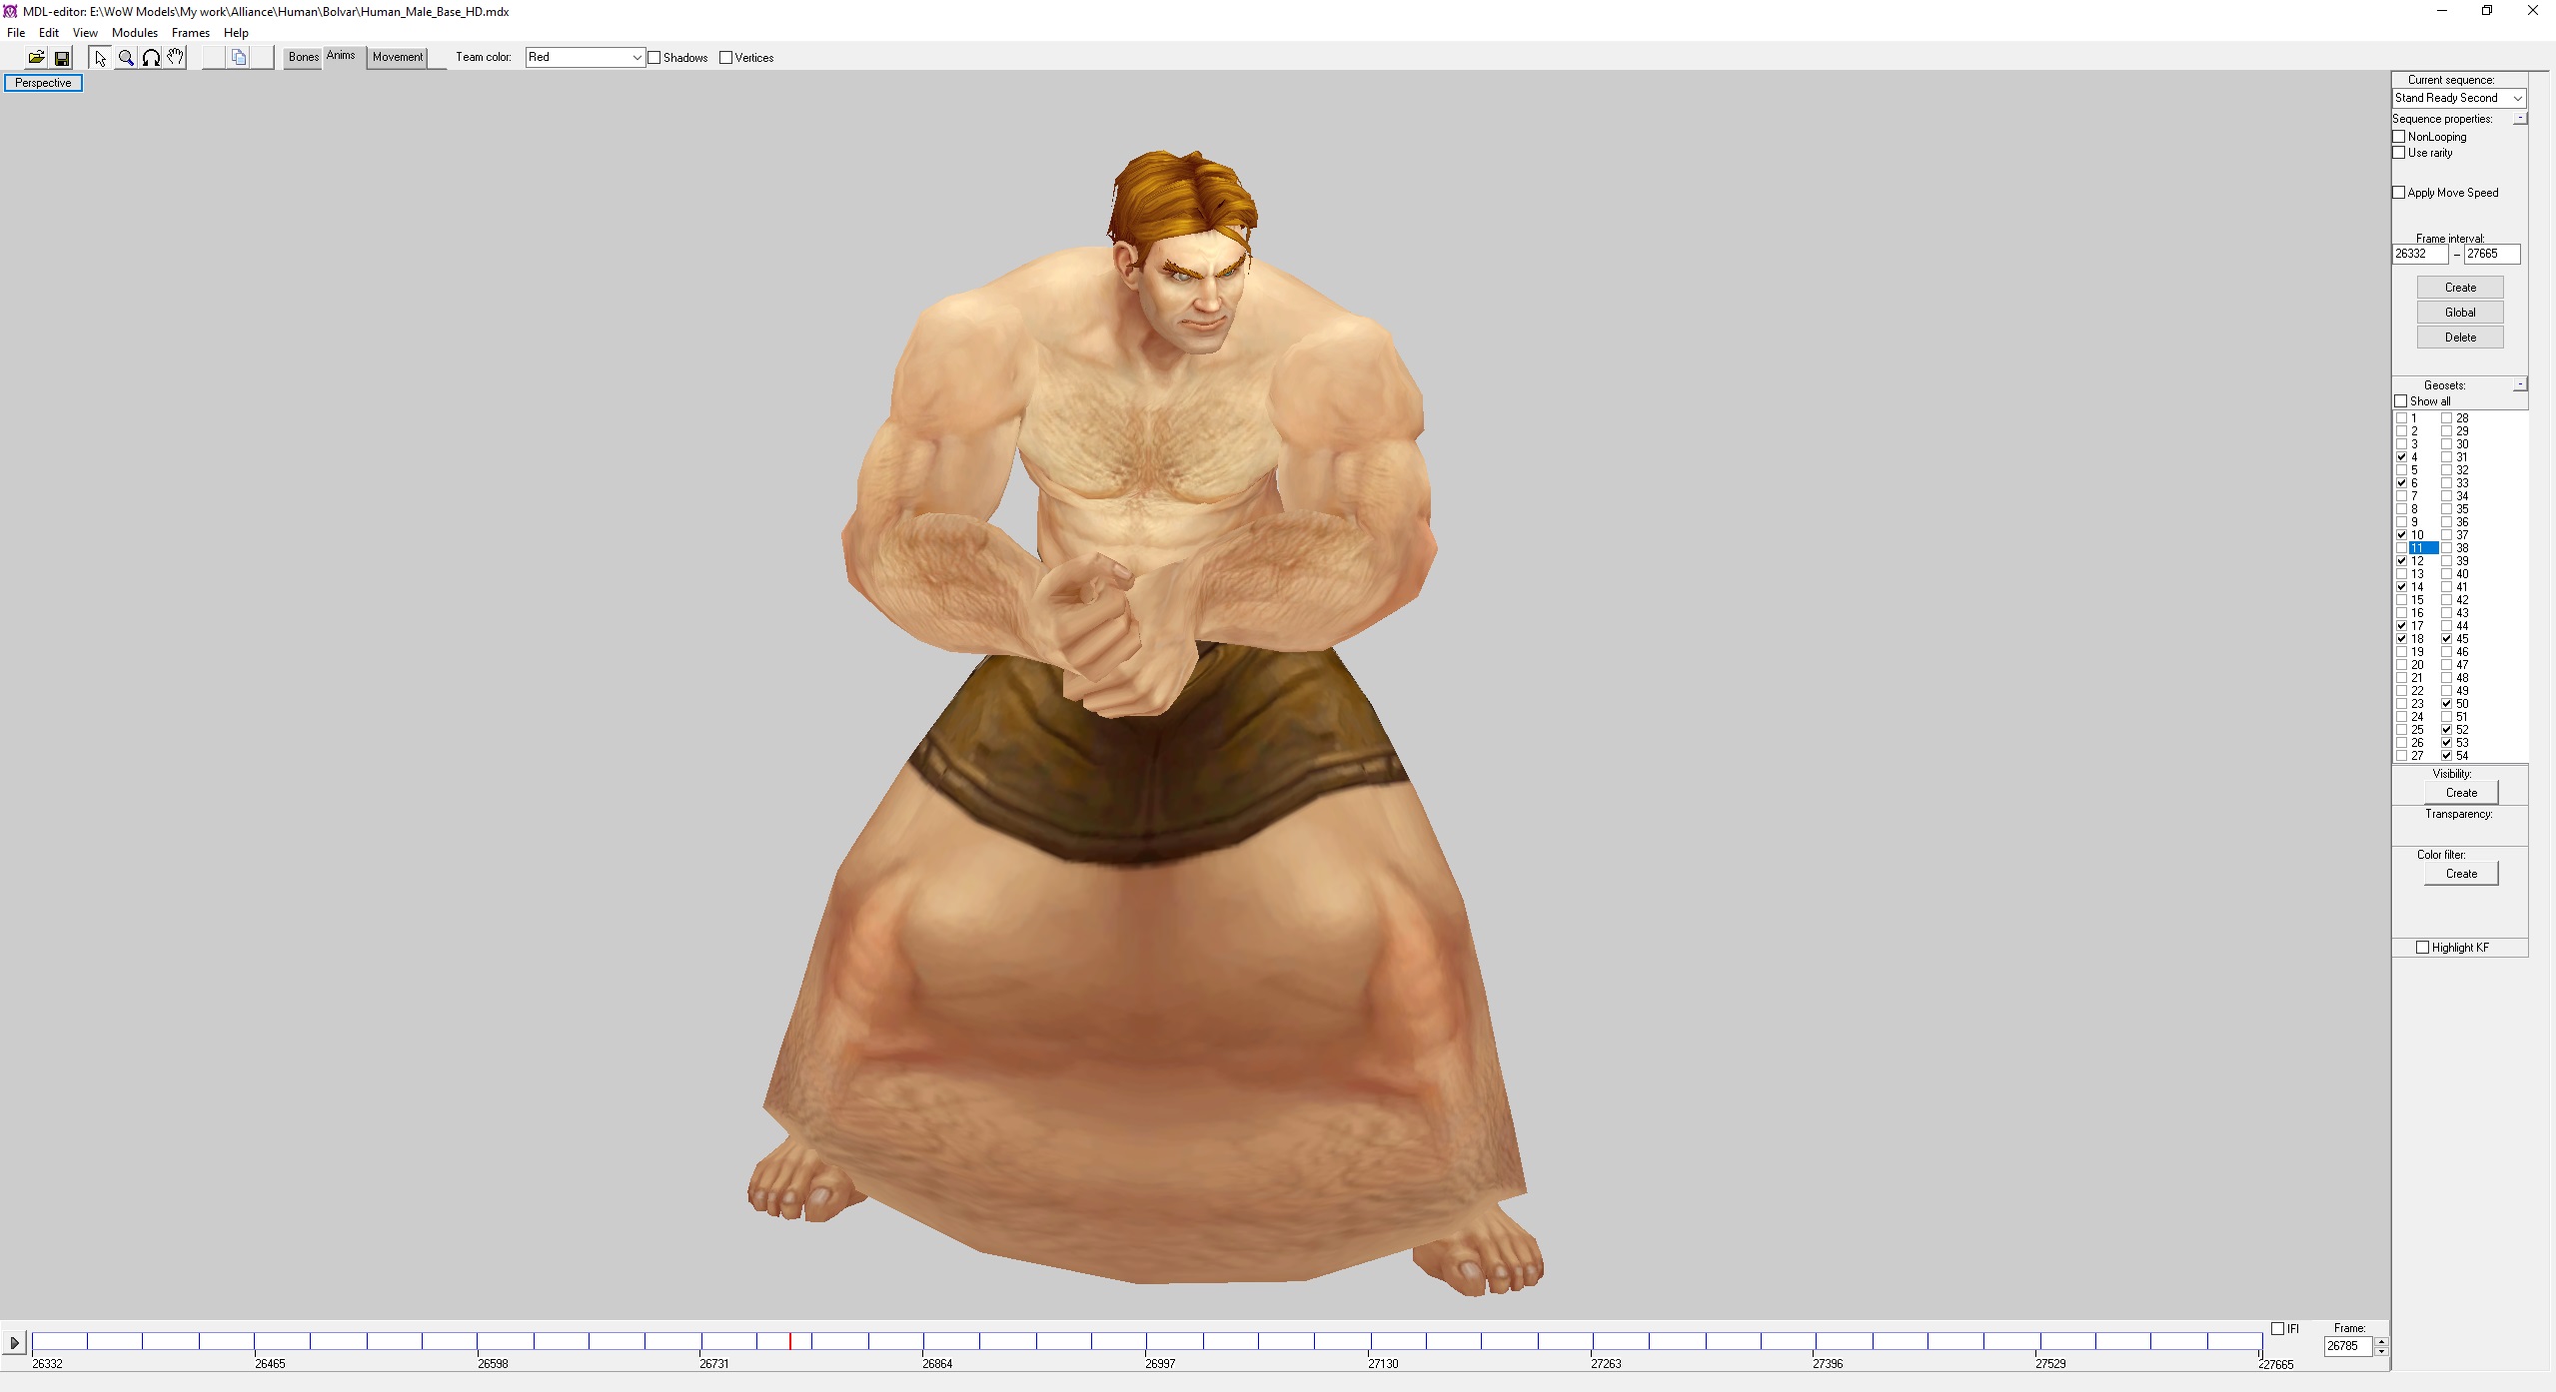
Task: Open the Team color dropdown
Action: pos(586,58)
